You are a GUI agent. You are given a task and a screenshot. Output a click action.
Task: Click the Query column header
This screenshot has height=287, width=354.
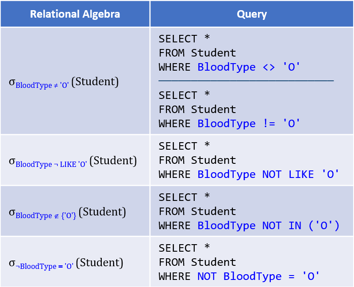(252, 14)
